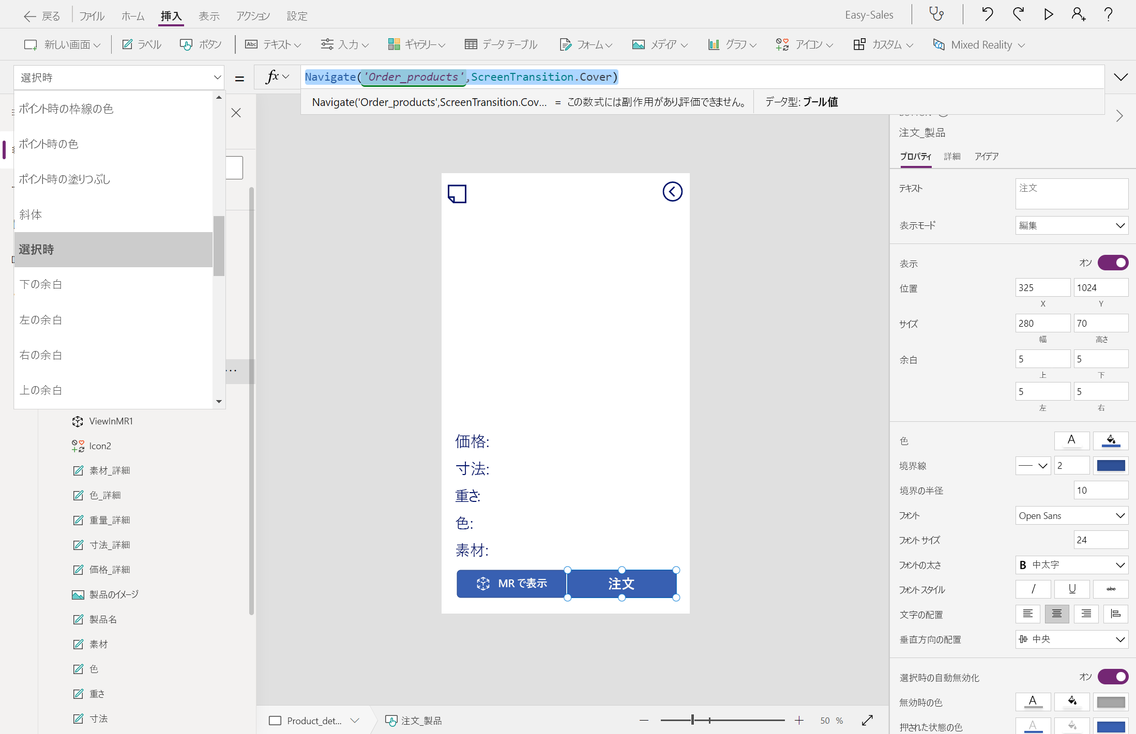Open the Mixed Reality dropdown
The height and width of the screenshot is (734, 1136).
[979, 44]
